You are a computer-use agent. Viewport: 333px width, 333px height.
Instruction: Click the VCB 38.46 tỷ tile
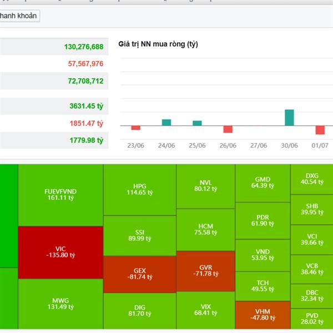tap(312, 269)
